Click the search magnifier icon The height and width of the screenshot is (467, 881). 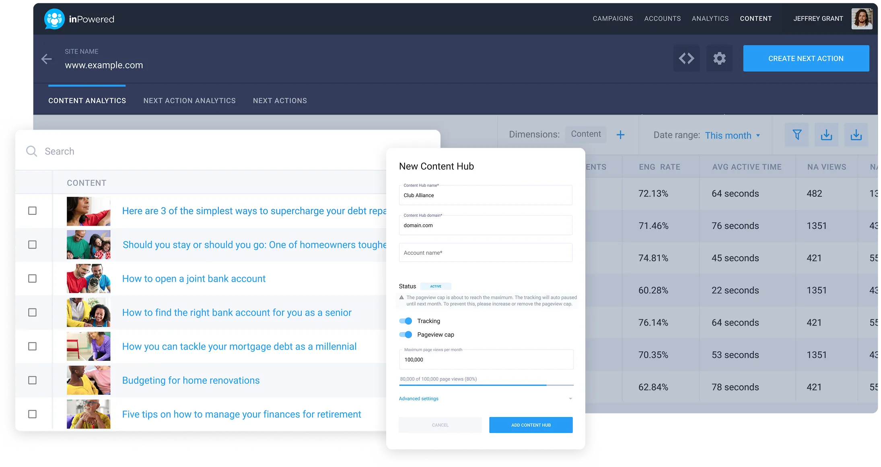[31, 151]
